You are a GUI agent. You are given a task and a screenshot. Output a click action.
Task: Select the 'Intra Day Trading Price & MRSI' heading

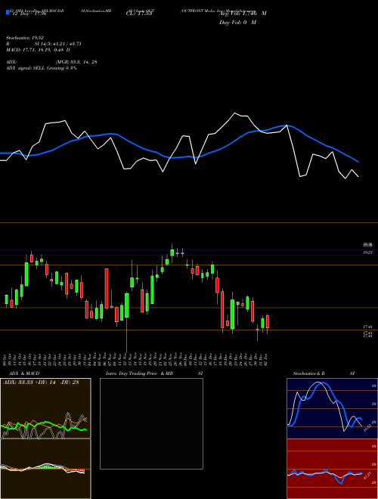pyautogui.click(x=154, y=373)
